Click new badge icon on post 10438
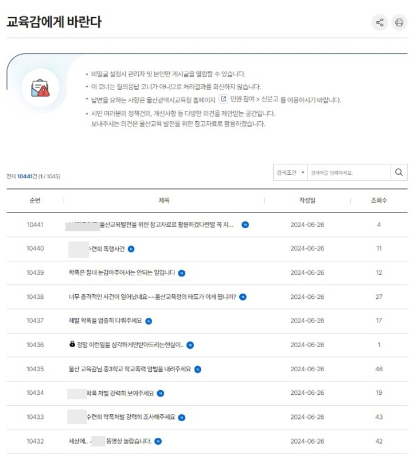The width and height of the screenshot is (413, 458). point(243,297)
